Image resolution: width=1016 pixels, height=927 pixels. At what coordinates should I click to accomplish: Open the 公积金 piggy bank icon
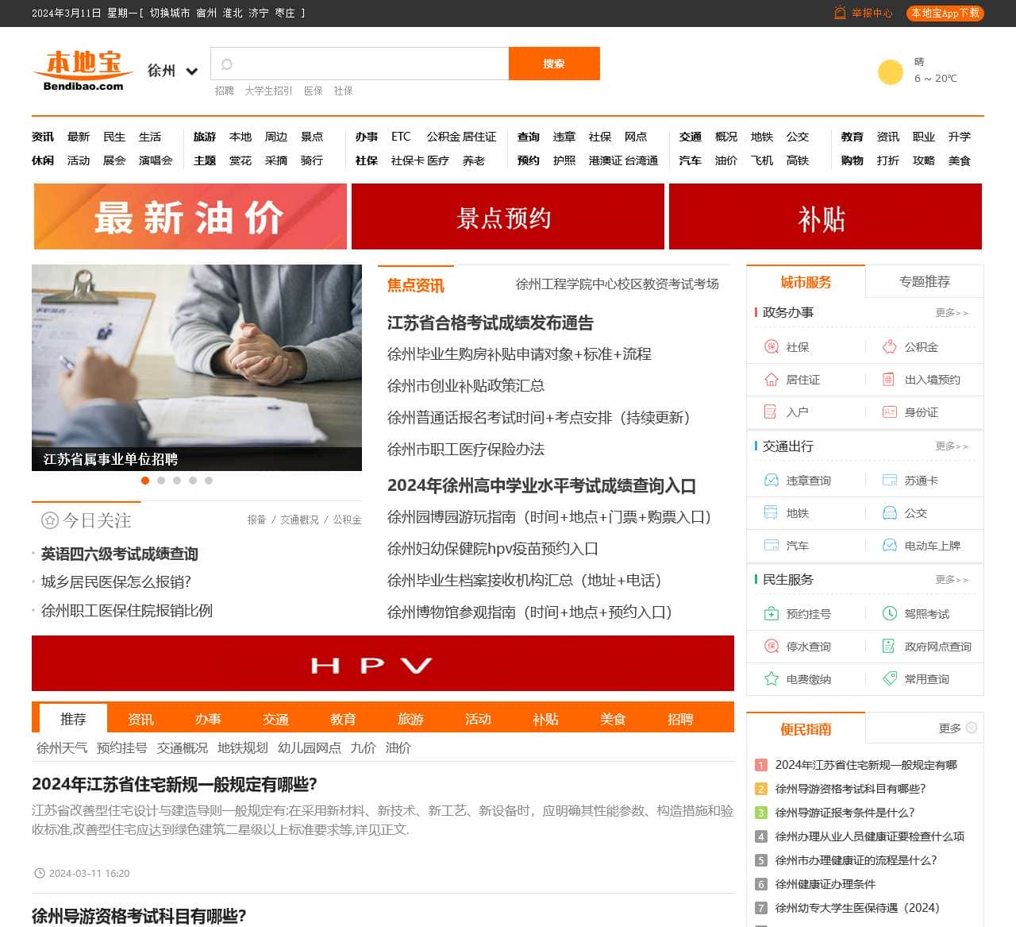(889, 347)
